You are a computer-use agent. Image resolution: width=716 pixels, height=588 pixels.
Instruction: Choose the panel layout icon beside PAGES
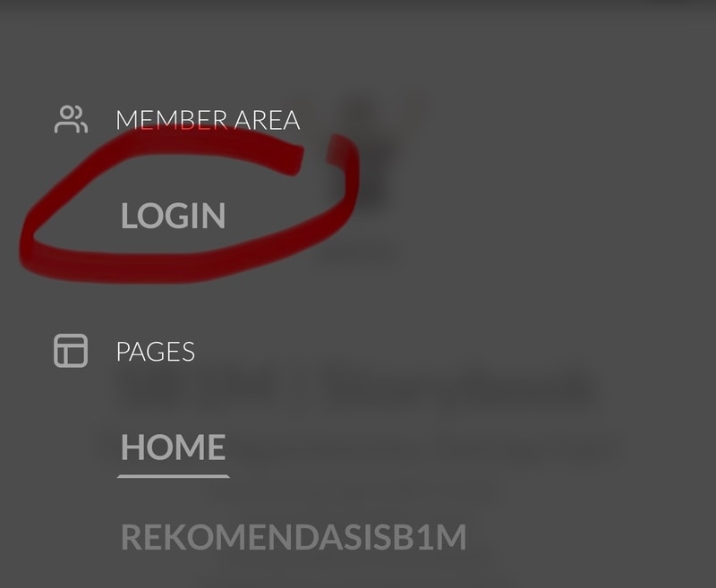coord(71,351)
